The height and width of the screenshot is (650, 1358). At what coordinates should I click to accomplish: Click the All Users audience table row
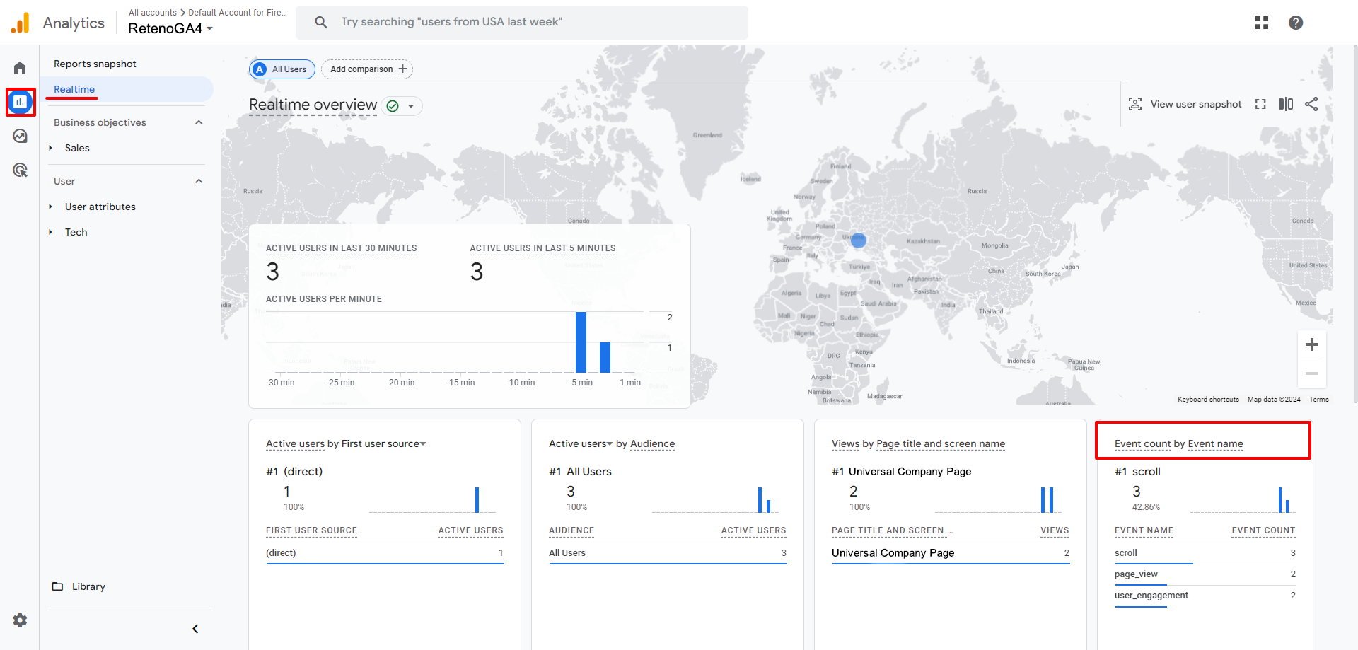coord(668,553)
